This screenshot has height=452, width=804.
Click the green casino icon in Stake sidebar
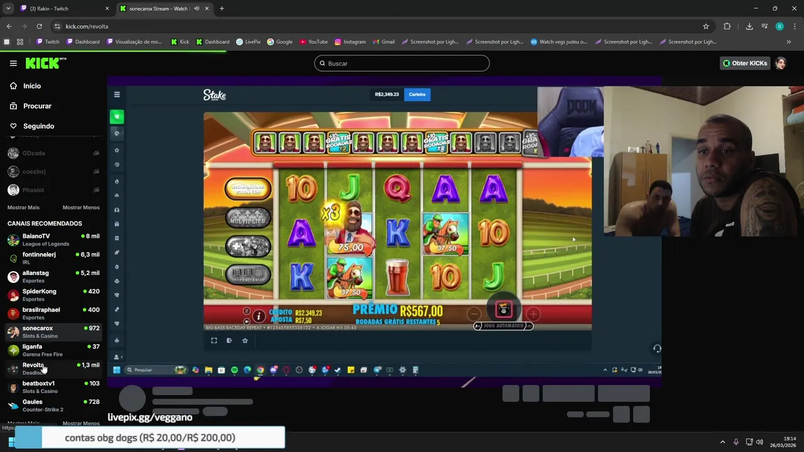(x=117, y=117)
